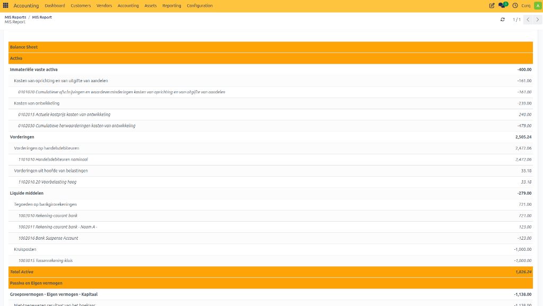
Task: Open the user avatar menu
Action: point(538,5)
